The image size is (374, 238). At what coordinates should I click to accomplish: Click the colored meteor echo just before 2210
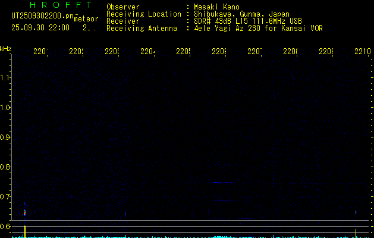356,212
